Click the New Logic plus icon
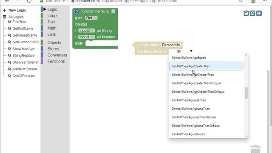Image resolution: width=272 pixels, height=153 pixels. coord(5,10)
